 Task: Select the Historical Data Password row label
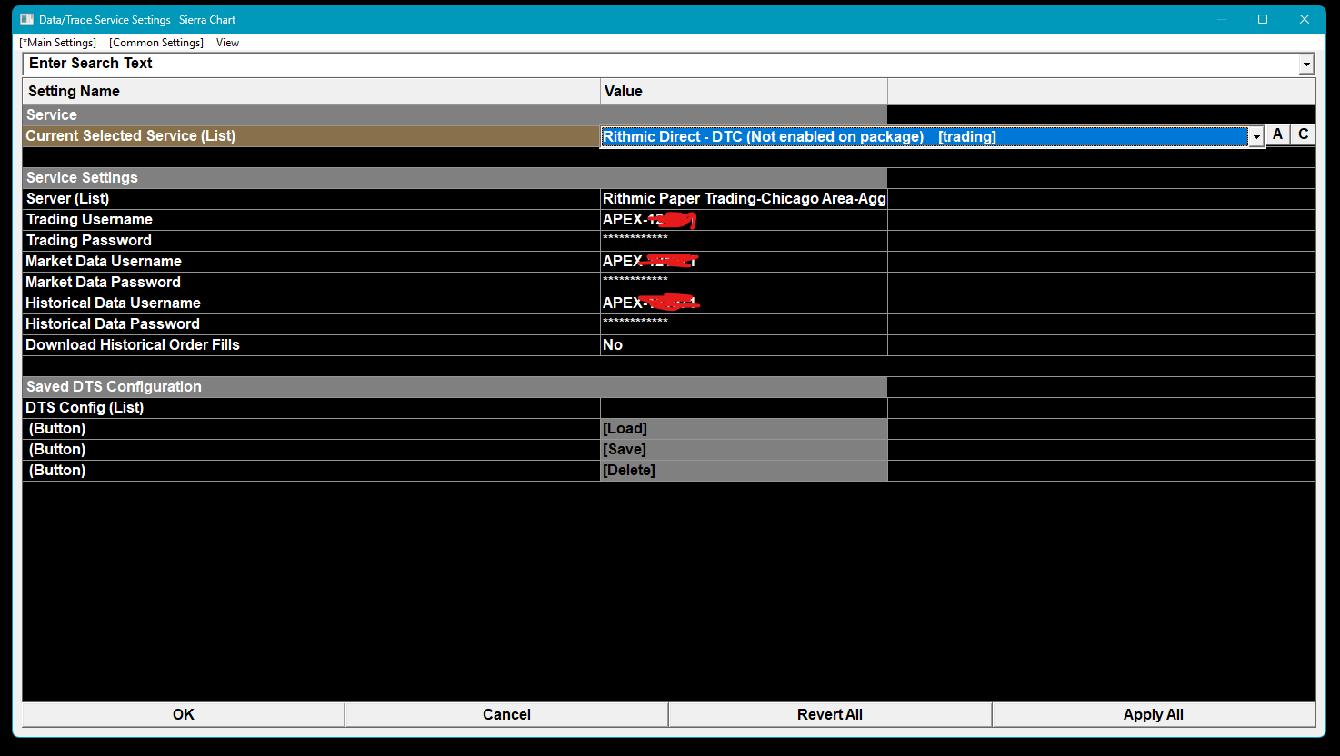(x=311, y=324)
